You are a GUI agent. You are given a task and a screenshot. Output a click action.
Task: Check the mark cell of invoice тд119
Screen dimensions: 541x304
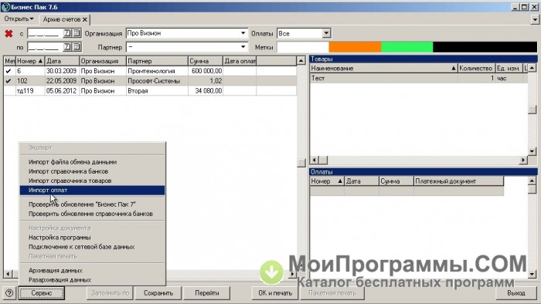[9, 91]
